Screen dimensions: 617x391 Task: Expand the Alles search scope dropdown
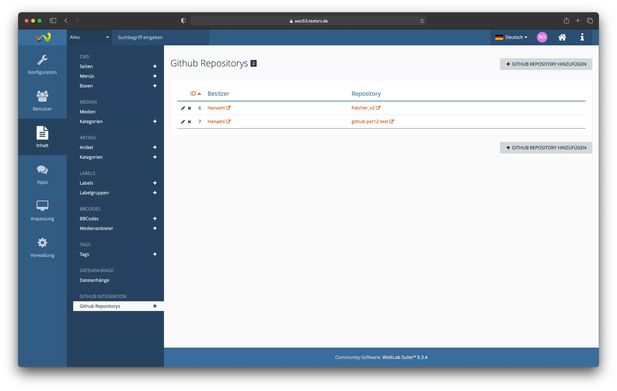click(89, 37)
